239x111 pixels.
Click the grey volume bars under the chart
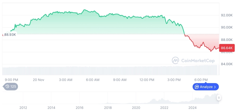tap(111, 71)
